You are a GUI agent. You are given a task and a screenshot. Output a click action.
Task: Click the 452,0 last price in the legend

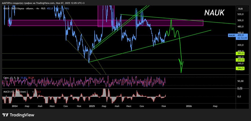tap(49, 8)
